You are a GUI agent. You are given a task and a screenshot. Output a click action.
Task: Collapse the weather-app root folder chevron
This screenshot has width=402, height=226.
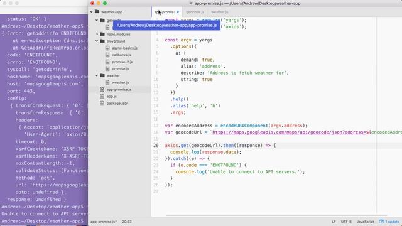[x=92, y=12]
